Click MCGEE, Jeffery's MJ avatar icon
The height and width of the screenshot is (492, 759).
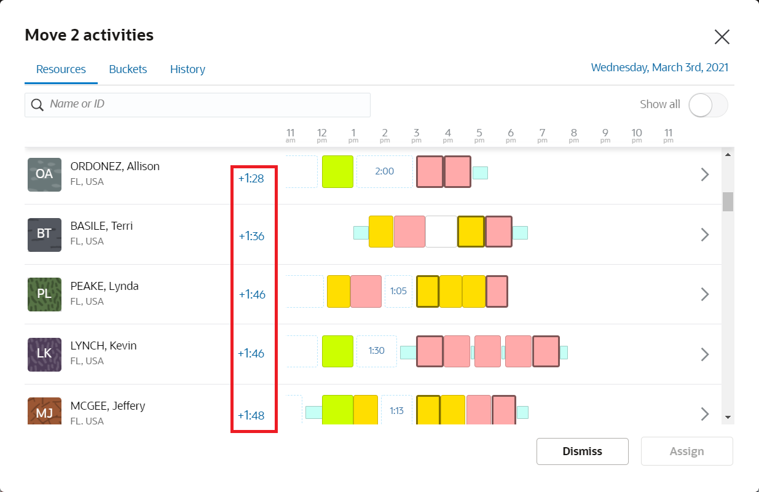(44, 412)
